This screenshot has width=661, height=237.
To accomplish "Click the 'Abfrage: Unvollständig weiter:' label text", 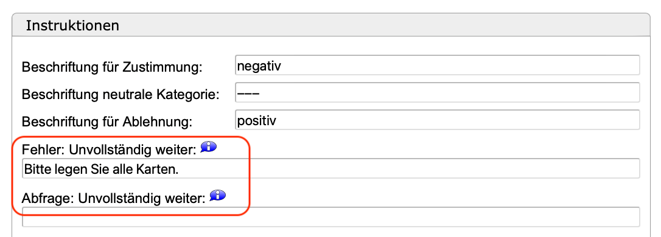I will tap(114, 198).
